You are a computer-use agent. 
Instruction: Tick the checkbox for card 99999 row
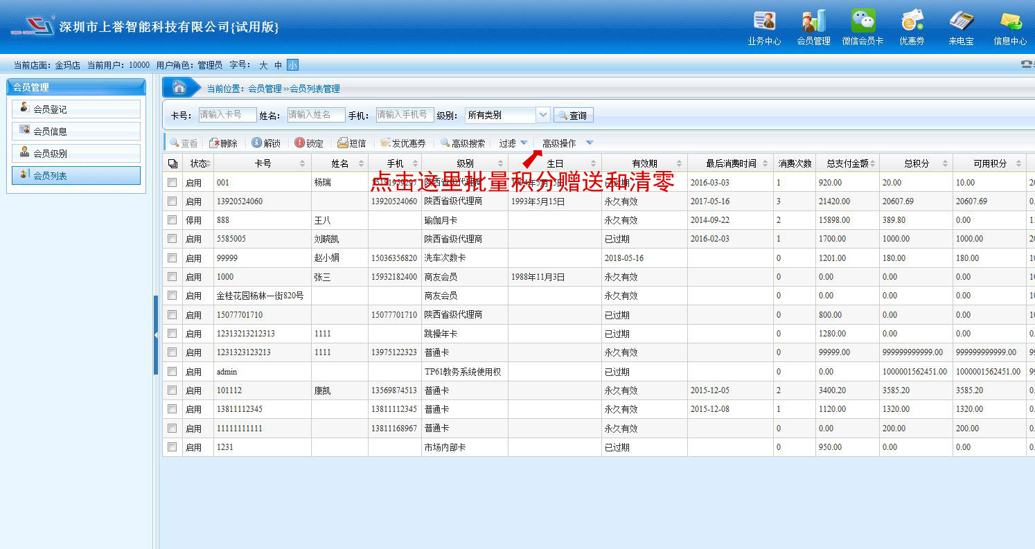(x=172, y=258)
